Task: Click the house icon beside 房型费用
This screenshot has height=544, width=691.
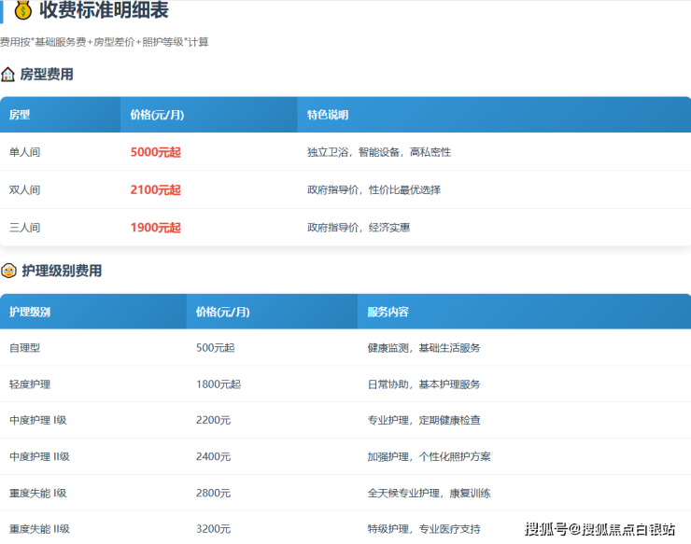Action: tap(8, 75)
